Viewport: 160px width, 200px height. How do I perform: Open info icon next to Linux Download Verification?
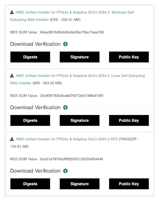pyautogui.click(x=65, y=107)
